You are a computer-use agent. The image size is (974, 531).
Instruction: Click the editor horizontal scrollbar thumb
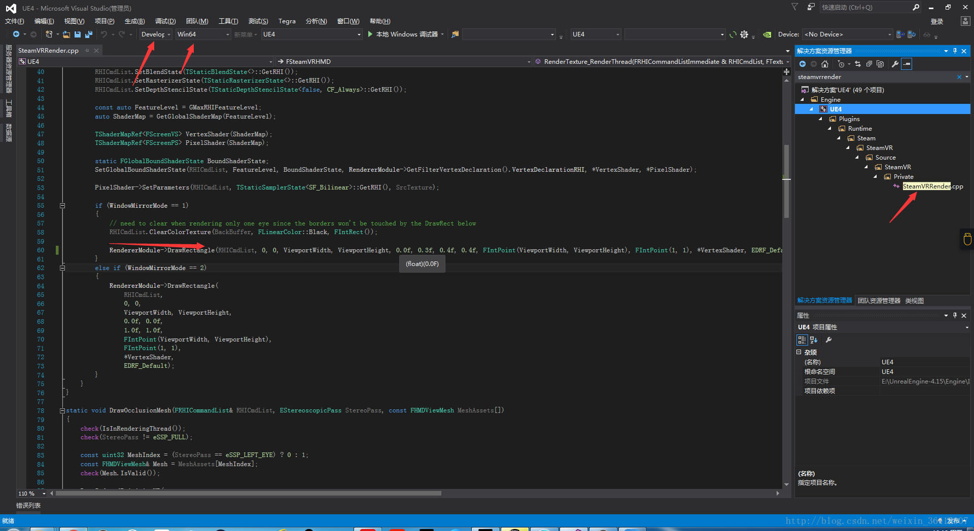[249, 494]
